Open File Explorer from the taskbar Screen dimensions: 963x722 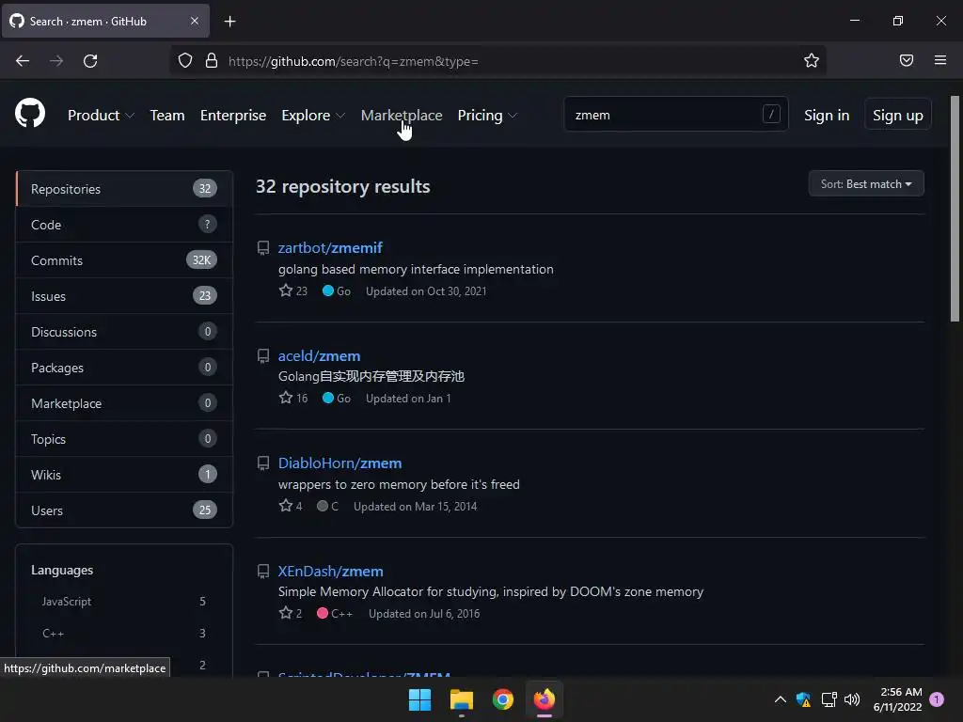[x=461, y=699]
